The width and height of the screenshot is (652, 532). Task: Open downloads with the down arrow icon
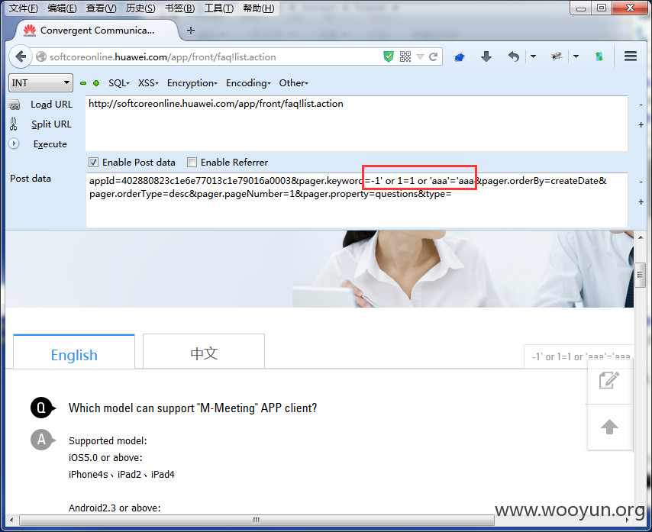click(486, 56)
